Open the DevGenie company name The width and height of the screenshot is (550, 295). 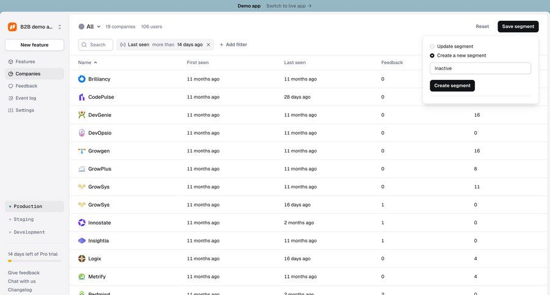(100, 115)
